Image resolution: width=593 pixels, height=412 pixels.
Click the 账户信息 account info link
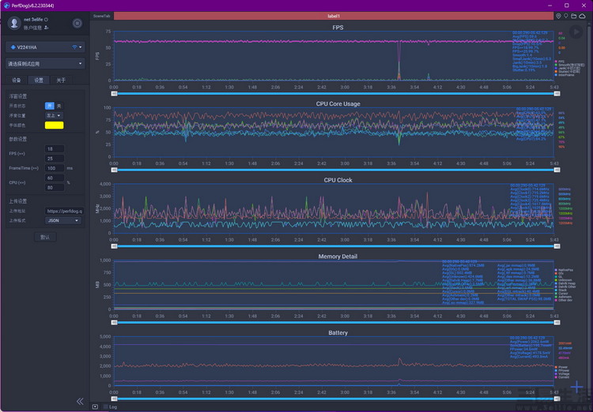[32, 28]
